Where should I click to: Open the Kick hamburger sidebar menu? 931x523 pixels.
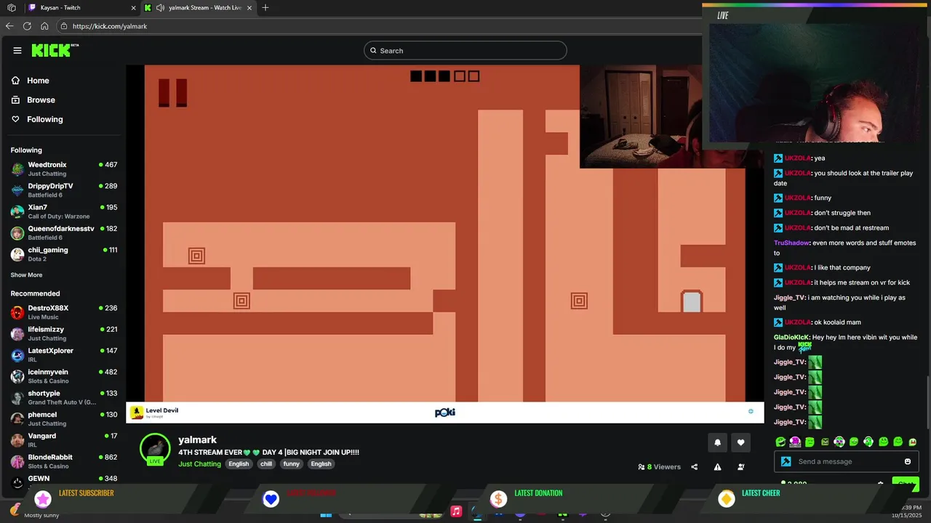pyautogui.click(x=17, y=50)
